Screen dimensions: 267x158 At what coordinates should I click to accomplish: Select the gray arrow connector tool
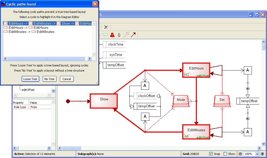pos(126,35)
